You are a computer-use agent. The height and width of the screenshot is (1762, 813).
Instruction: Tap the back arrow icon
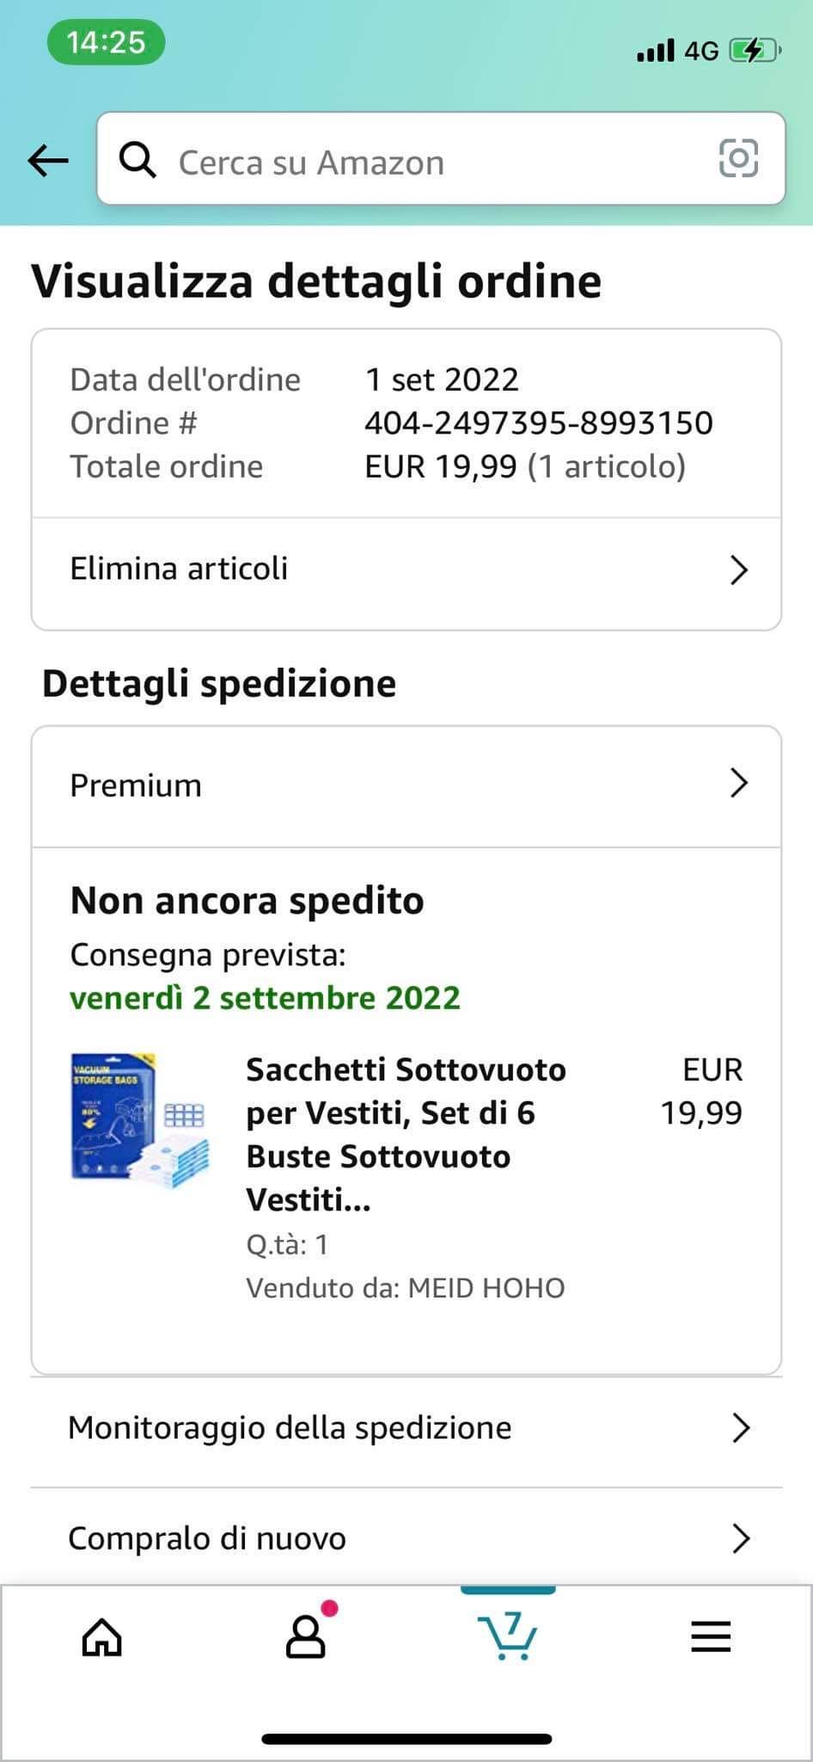(48, 160)
